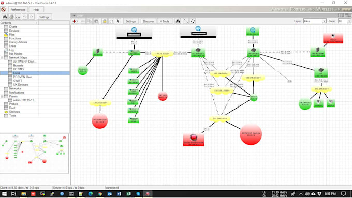Open Excel from the taskbar

tap(128, 194)
